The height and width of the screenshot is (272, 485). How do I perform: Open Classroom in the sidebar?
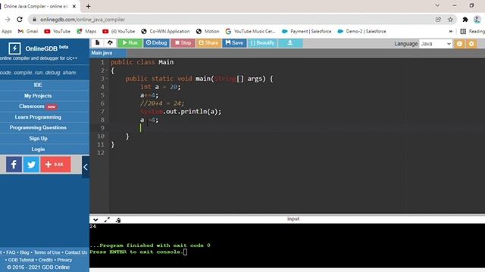38,107
